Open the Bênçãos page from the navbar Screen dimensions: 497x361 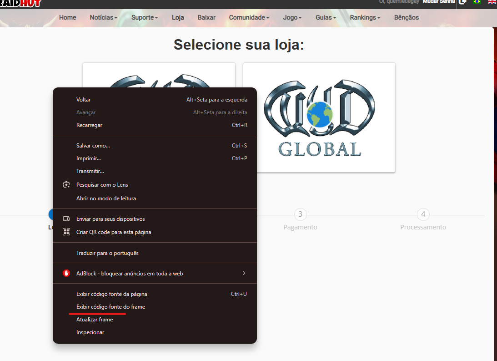tap(406, 17)
